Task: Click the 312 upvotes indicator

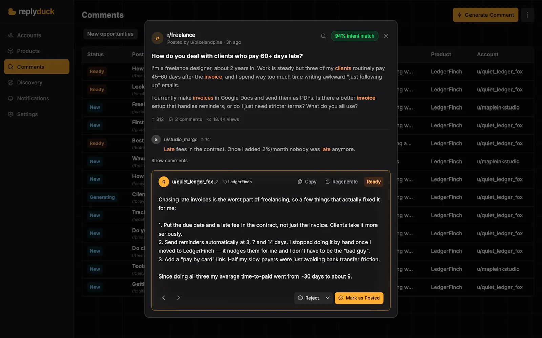Action: pos(158,119)
